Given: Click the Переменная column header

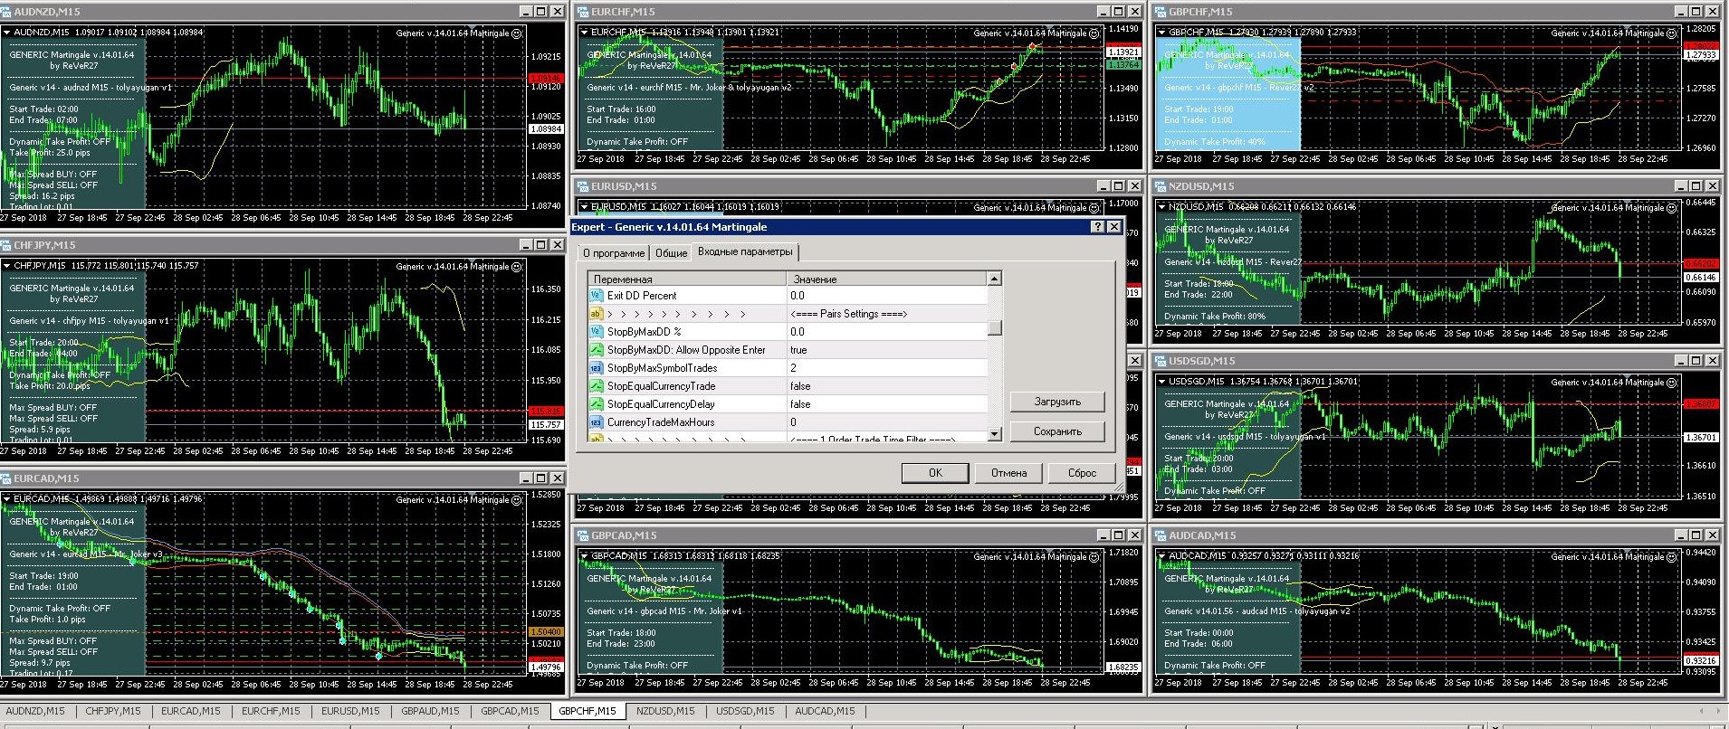Looking at the screenshot, I should coord(687,279).
